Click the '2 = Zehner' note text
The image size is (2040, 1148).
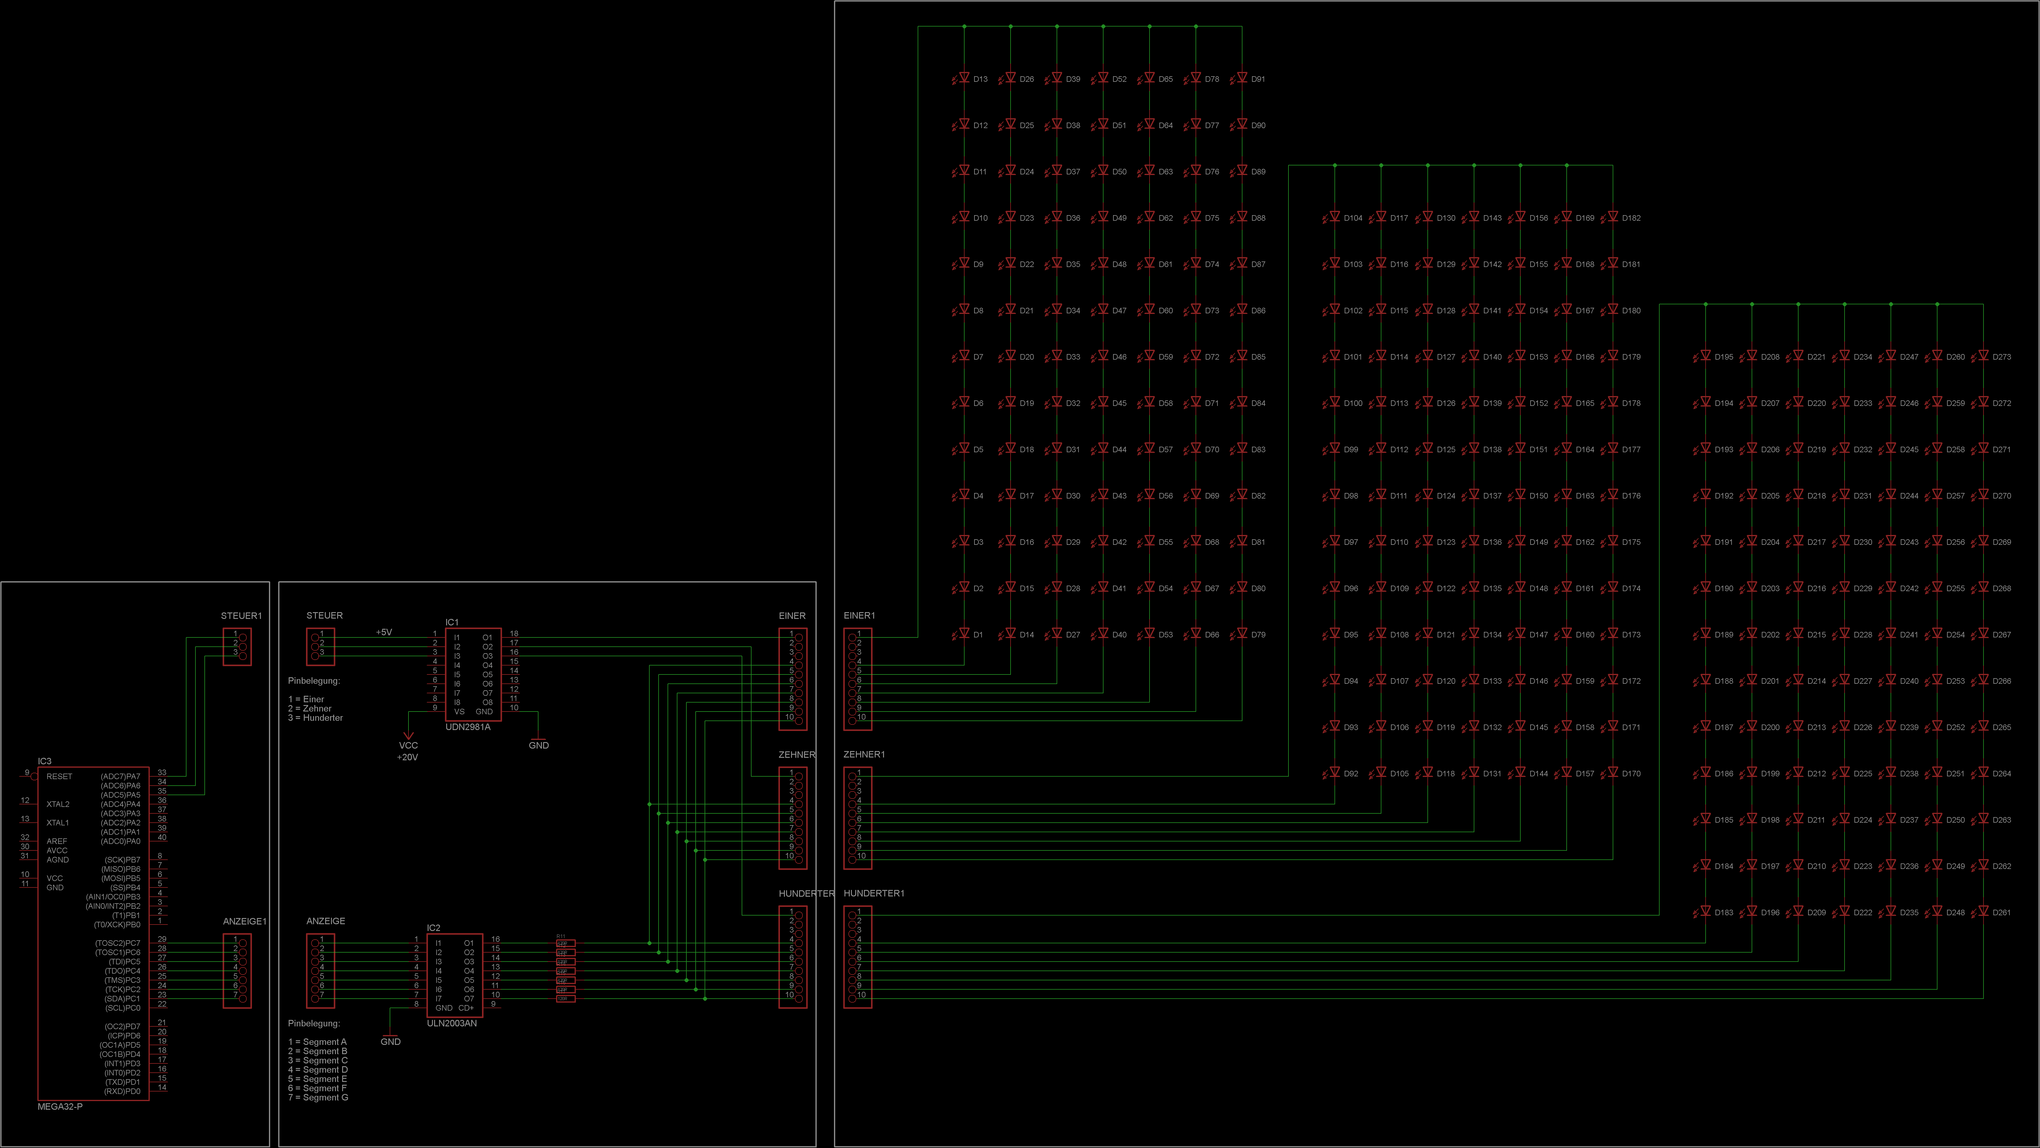point(310,709)
